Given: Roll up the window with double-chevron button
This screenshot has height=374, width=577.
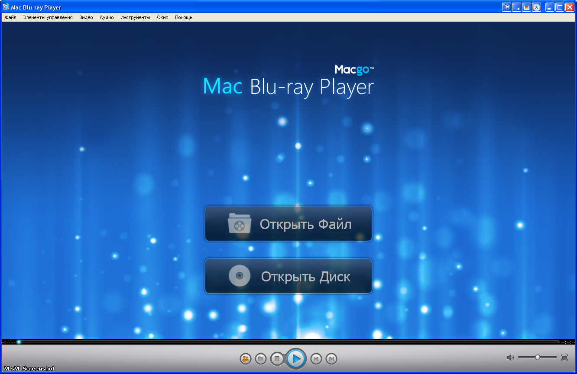Looking at the screenshot, I should pos(536,7).
